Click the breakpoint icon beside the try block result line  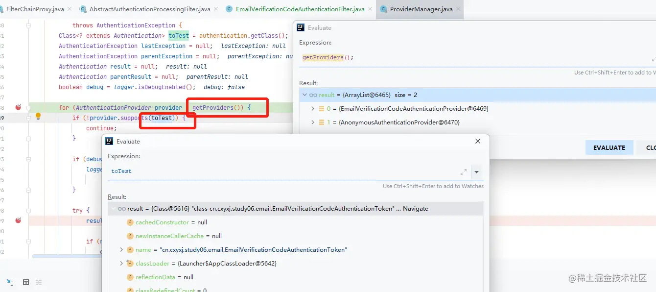tap(19, 220)
